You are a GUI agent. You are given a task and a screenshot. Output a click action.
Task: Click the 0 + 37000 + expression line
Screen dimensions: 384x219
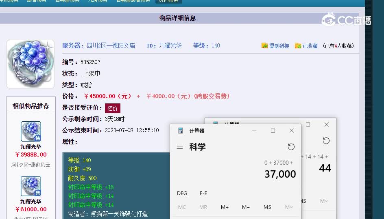coord(279,163)
